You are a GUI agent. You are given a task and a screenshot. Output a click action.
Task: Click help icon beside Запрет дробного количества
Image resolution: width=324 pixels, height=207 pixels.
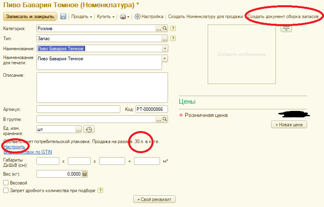(x=100, y=191)
